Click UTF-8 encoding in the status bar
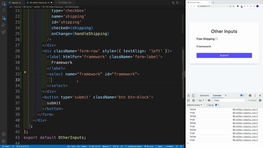Image resolution: width=263 pixels, height=148 pixels. (x=115, y=146)
